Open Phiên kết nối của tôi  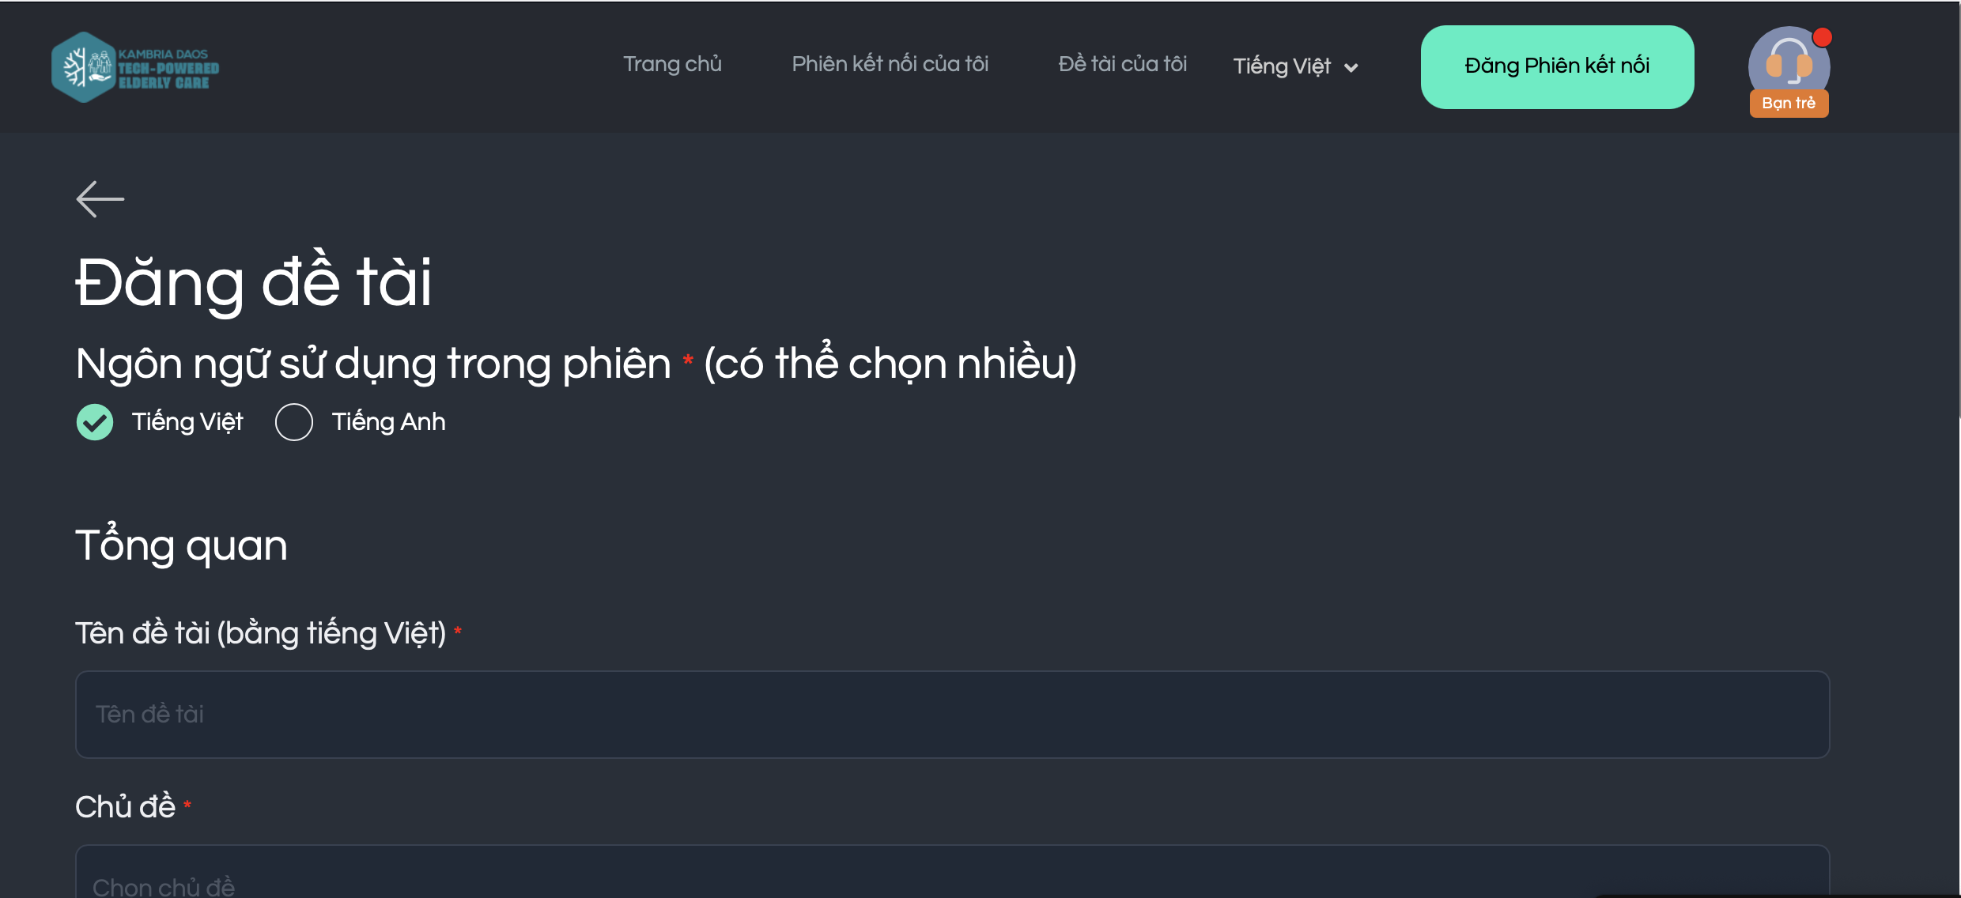(890, 64)
